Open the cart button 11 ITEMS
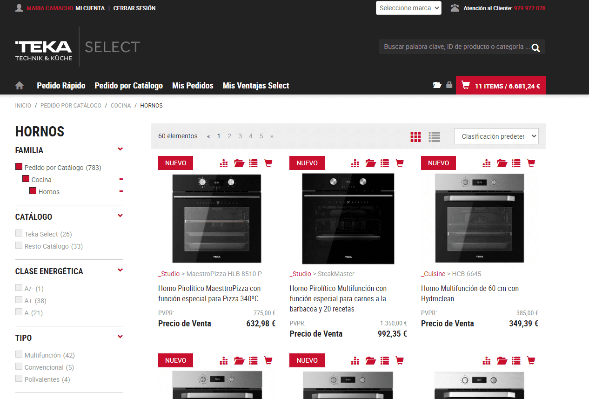The width and height of the screenshot is (589, 399). coord(501,85)
